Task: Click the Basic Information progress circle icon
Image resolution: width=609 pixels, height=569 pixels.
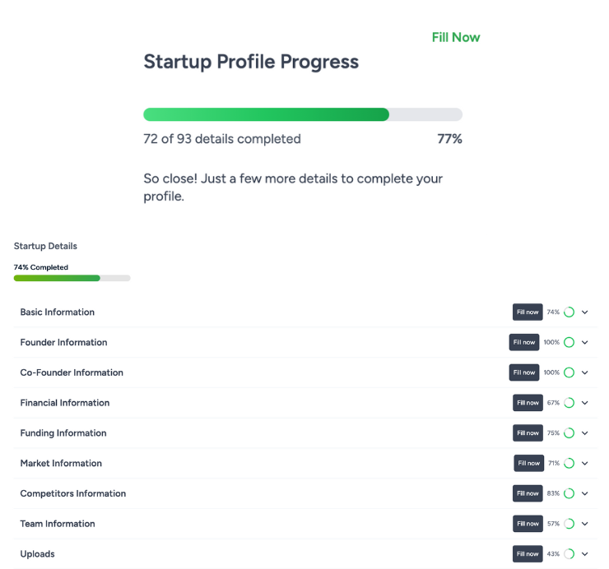Action: tap(569, 312)
